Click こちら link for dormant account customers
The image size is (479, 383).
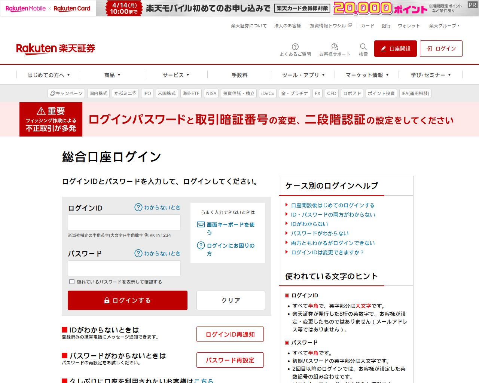pyautogui.click(x=204, y=380)
